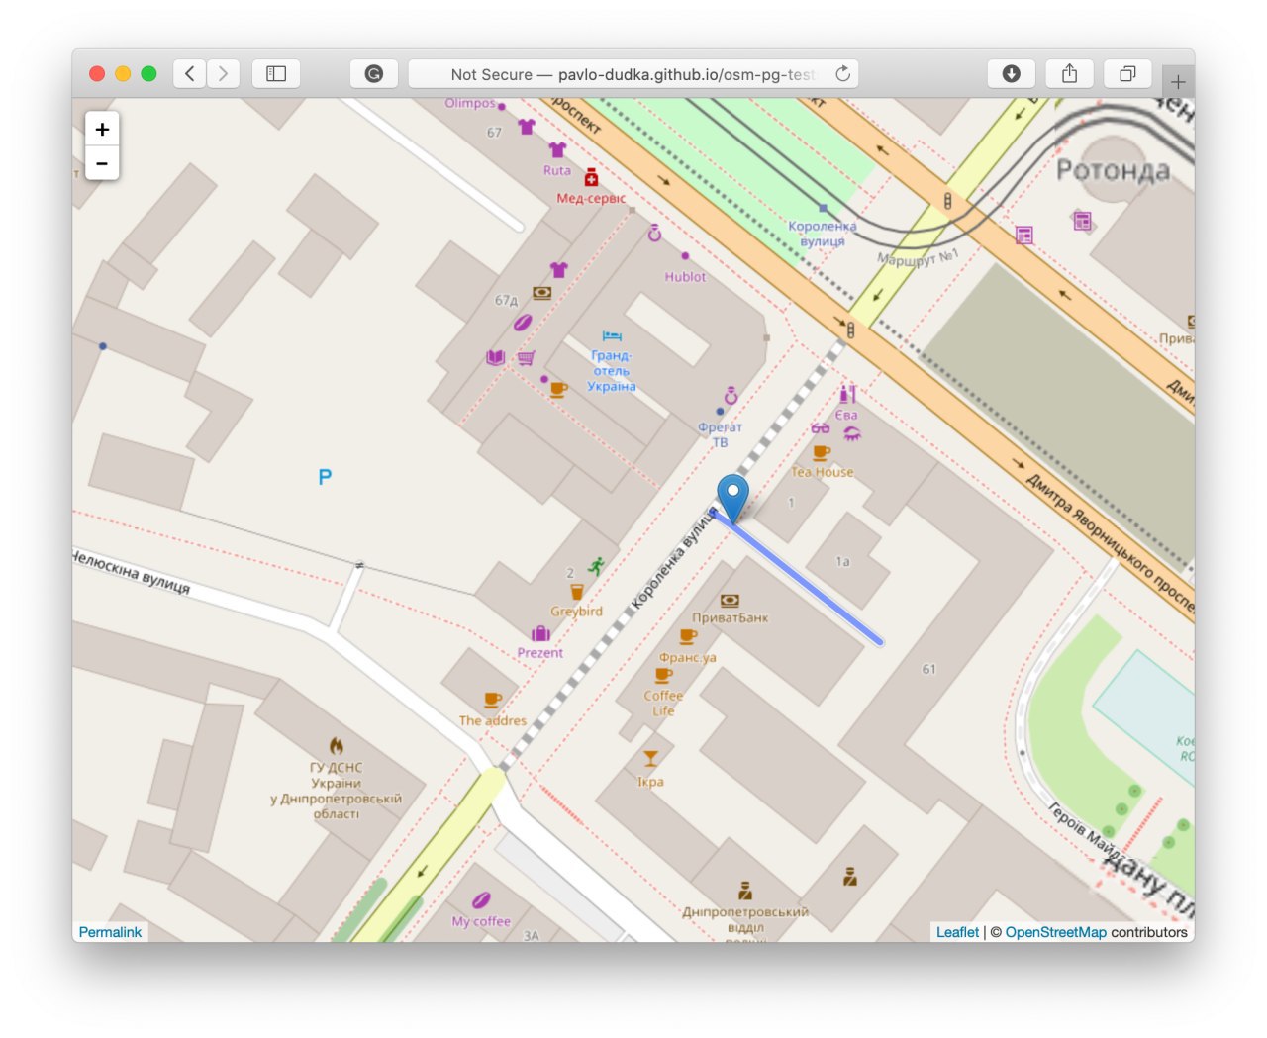Open a new tab with plus button
This screenshot has width=1267, height=1038.
coord(1178,82)
